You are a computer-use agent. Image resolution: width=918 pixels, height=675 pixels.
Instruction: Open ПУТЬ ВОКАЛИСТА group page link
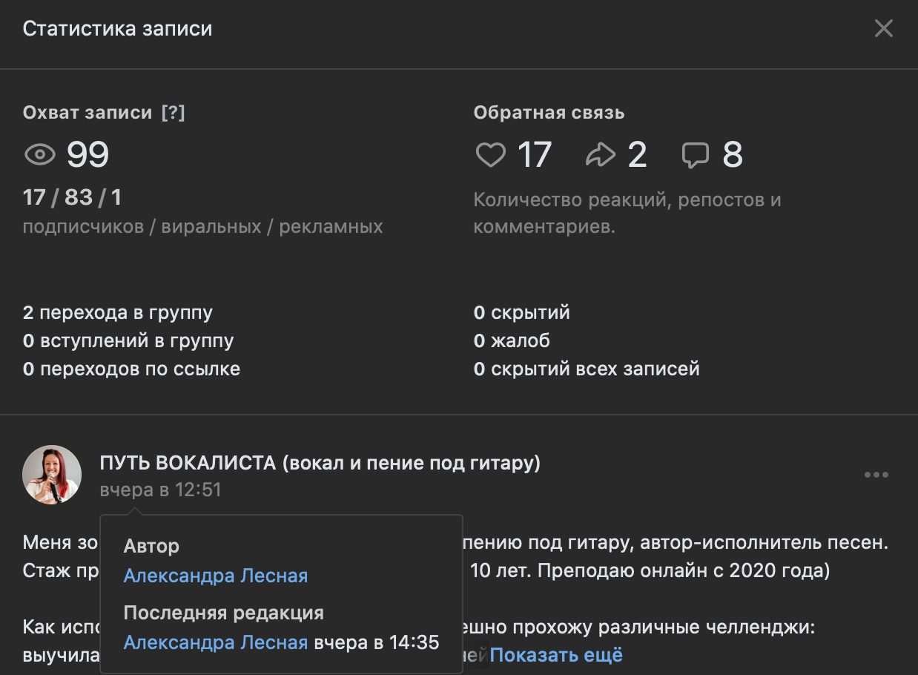tap(320, 464)
